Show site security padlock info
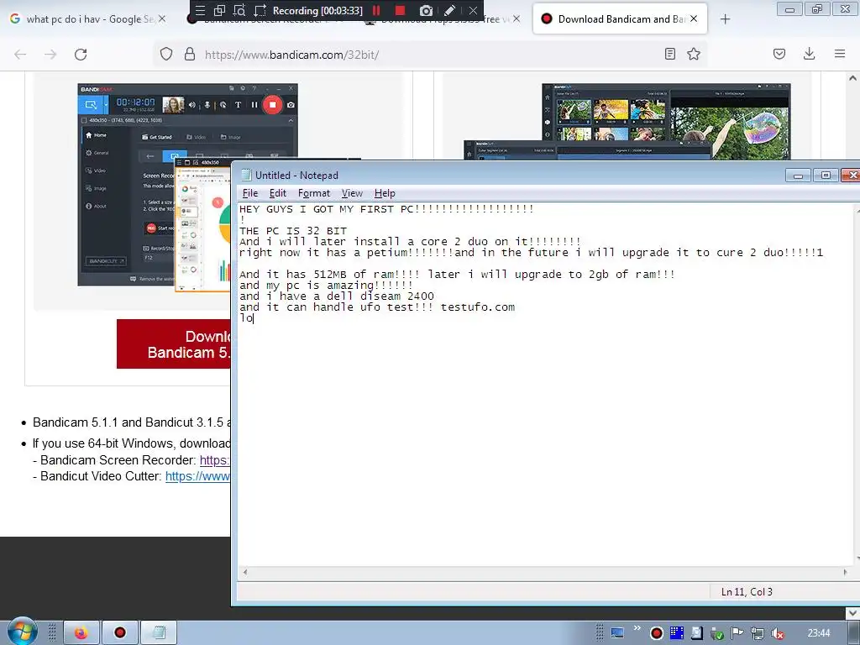Screen dimensions: 860x645 (x=190, y=54)
